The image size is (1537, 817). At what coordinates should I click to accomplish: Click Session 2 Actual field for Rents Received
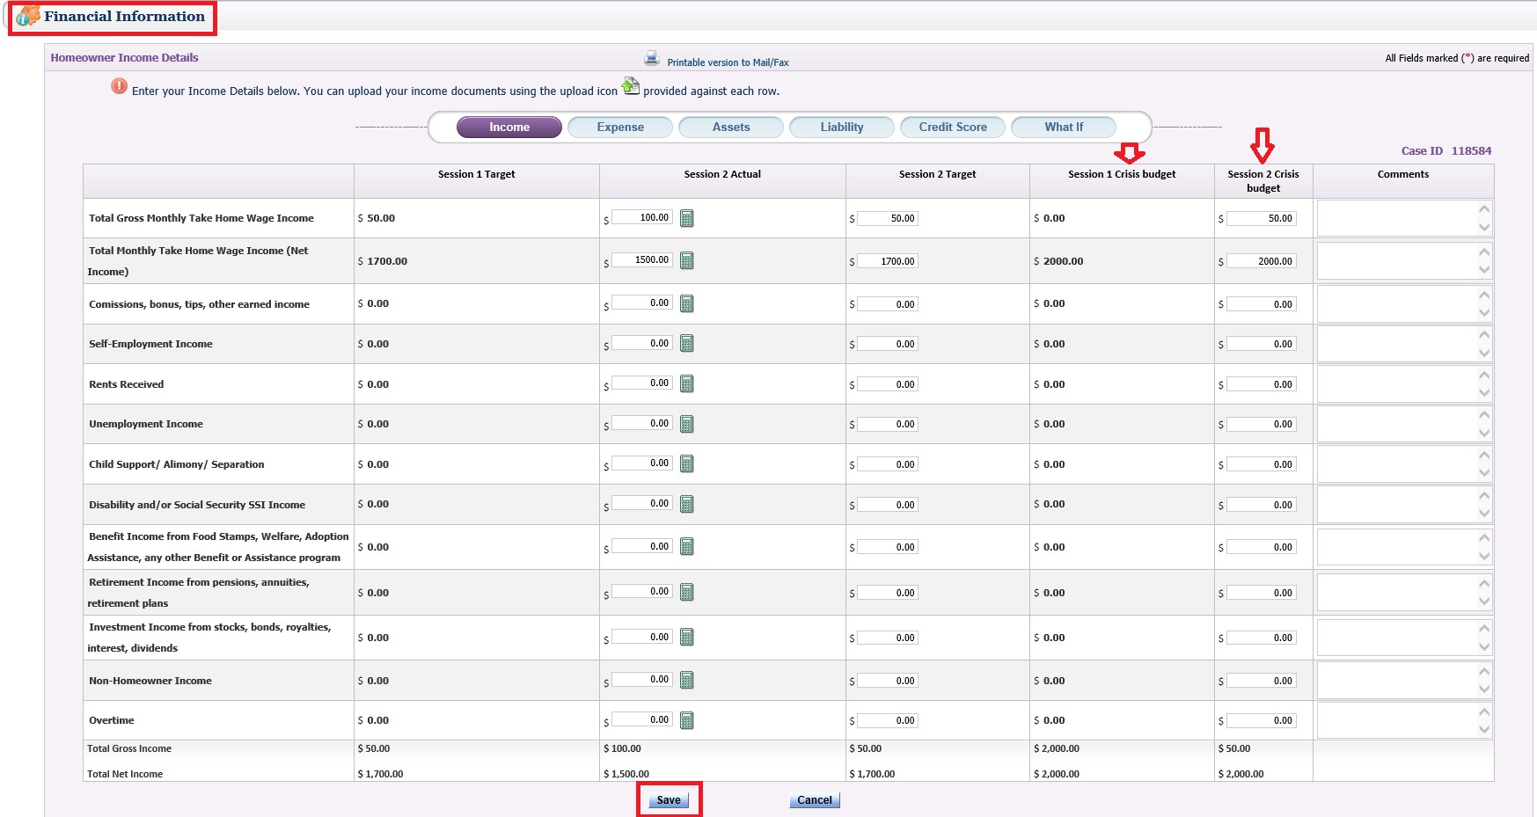point(642,383)
